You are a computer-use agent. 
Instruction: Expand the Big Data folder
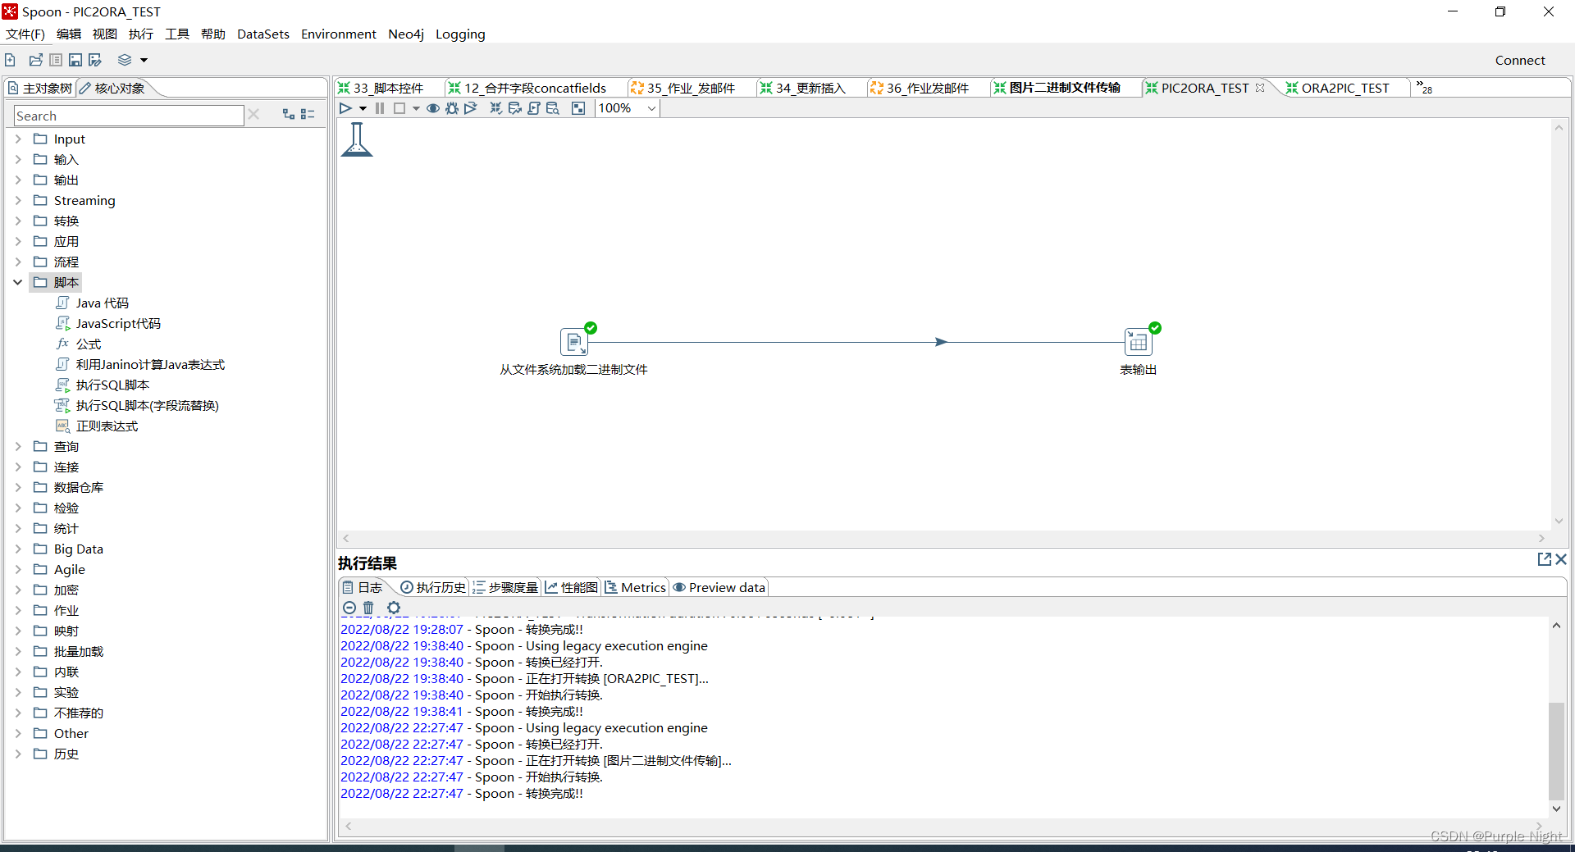pos(17,549)
